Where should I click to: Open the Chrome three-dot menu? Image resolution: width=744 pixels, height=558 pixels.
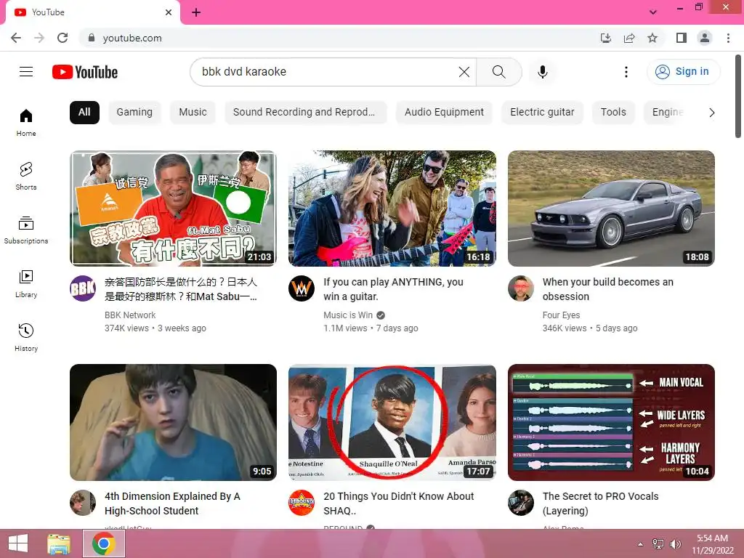[x=728, y=38]
